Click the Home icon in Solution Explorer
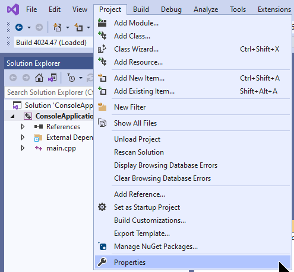Viewport: 294px width, 272px height. [39, 78]
